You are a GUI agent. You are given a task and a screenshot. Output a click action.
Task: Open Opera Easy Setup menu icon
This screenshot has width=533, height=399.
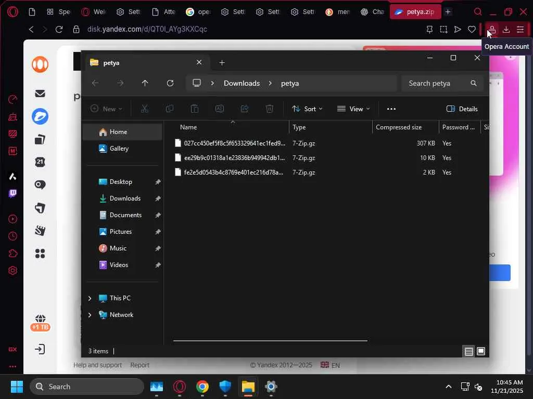(x=521, y=30)
